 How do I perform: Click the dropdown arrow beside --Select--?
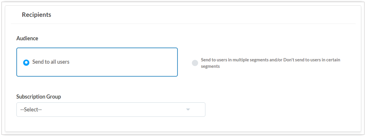[188, 109]
